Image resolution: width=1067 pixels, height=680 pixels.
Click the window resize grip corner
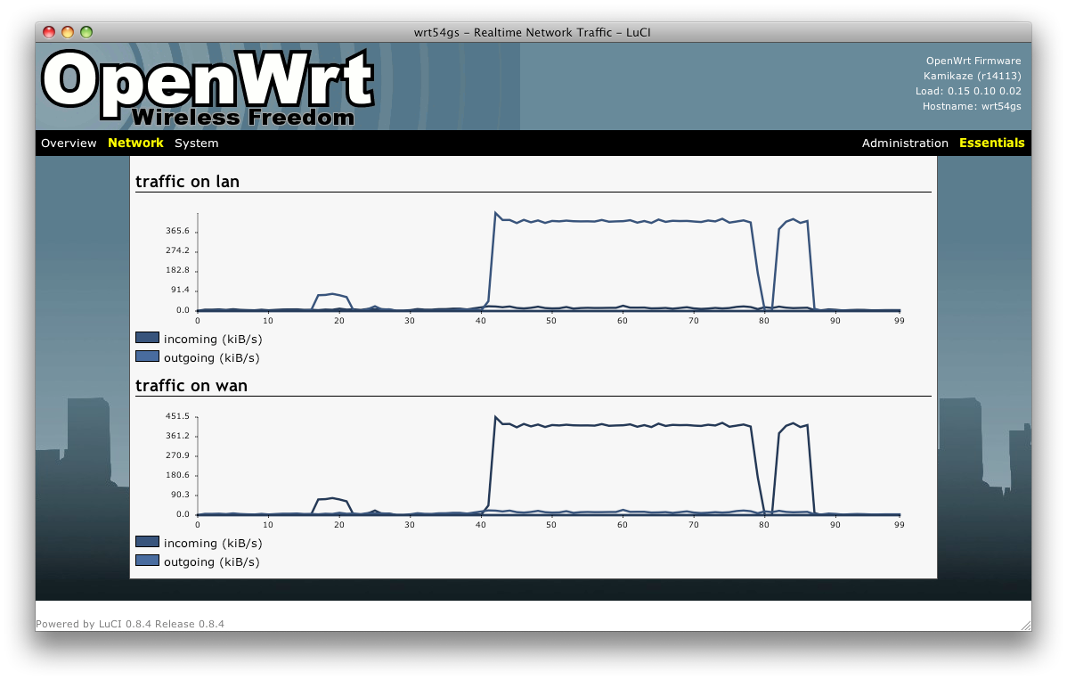click(x=1025, y=625)
